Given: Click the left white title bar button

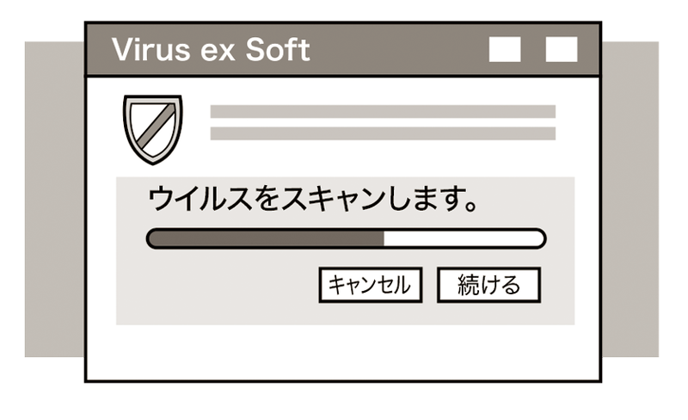Looking at the screenshot, I should 505,50.
